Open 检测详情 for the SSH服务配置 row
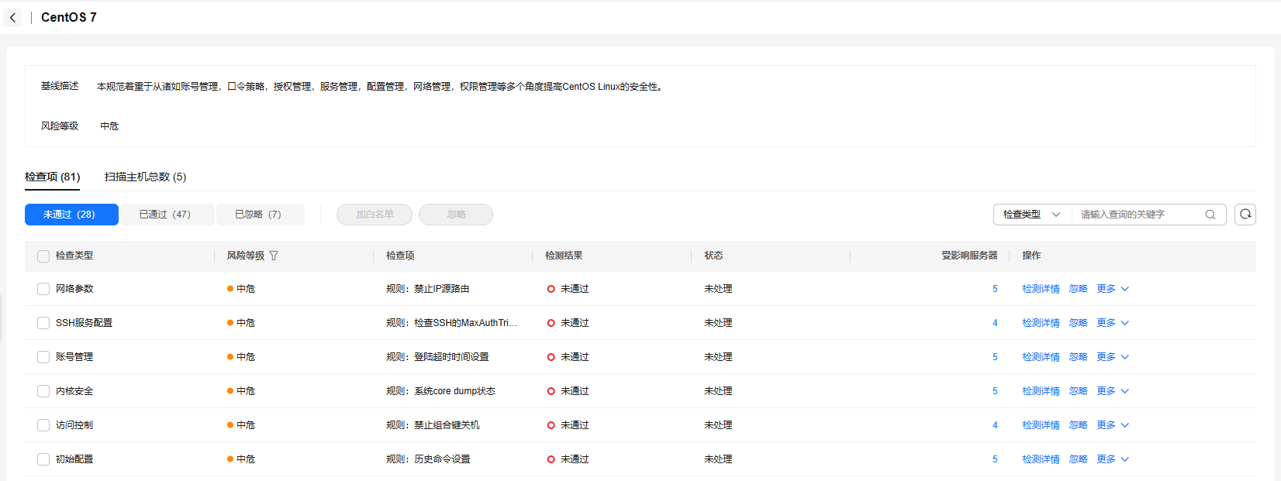This screenshot has width=1281, height=481. (1041, 323)
